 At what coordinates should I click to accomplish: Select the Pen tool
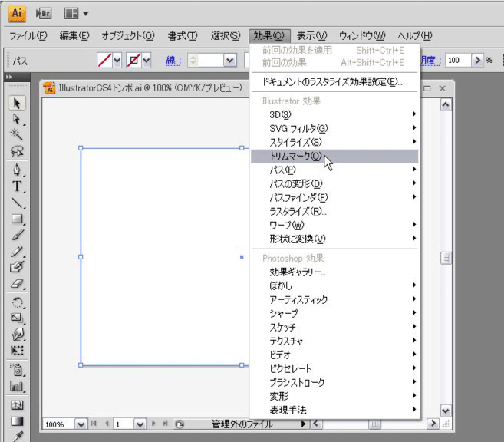click(17, 170)
